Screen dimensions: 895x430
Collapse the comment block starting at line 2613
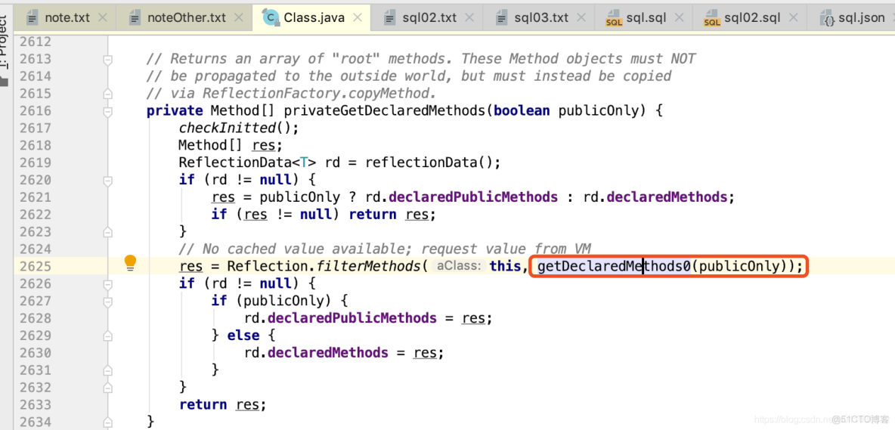(x=107, y=59)
